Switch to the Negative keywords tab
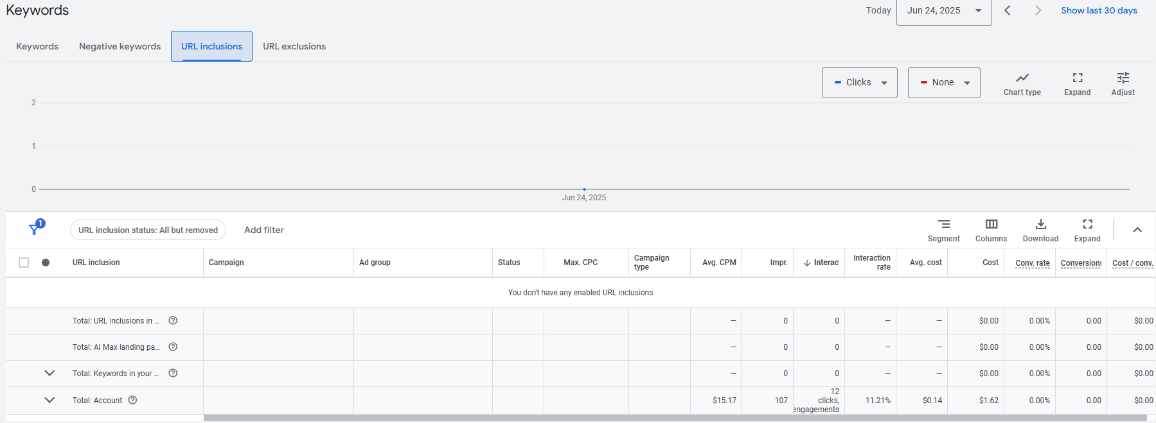Viewport: 1156px width, 423px height. tap(120, 46)
